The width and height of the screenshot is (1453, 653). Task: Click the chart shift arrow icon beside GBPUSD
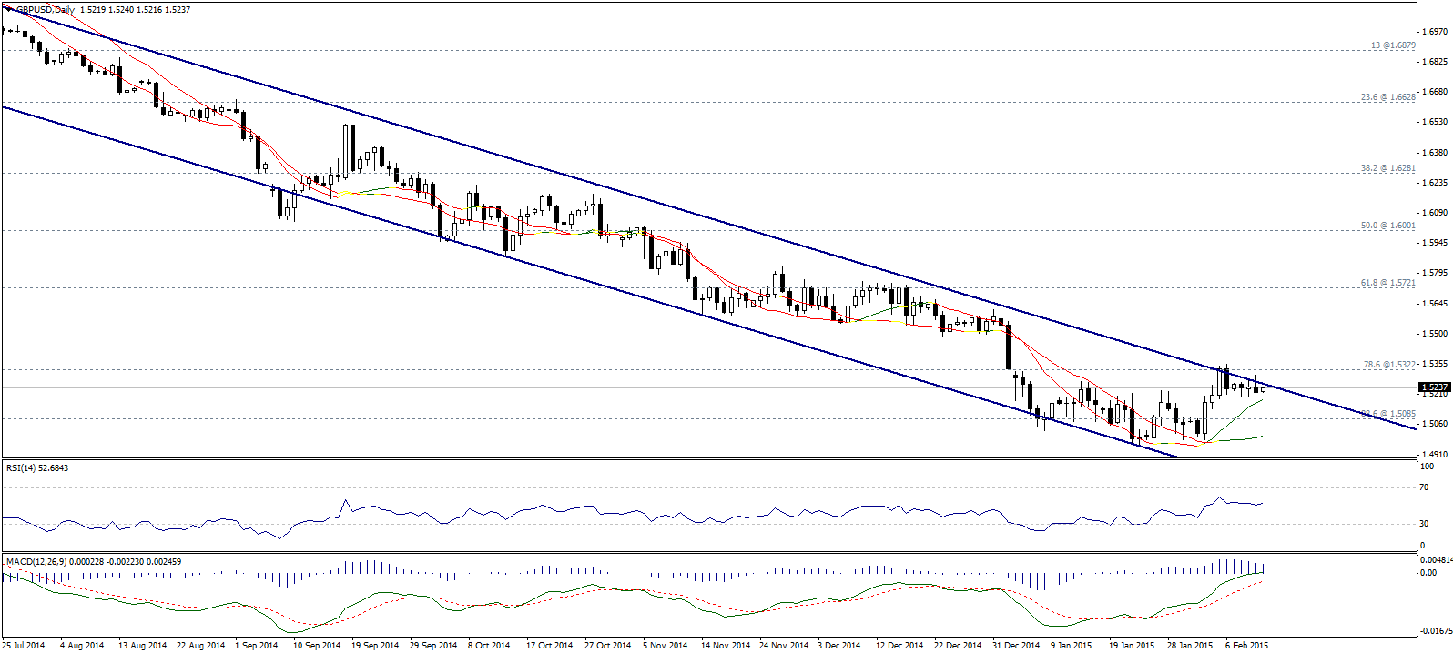pyautogui.click(x=8, y=9)
